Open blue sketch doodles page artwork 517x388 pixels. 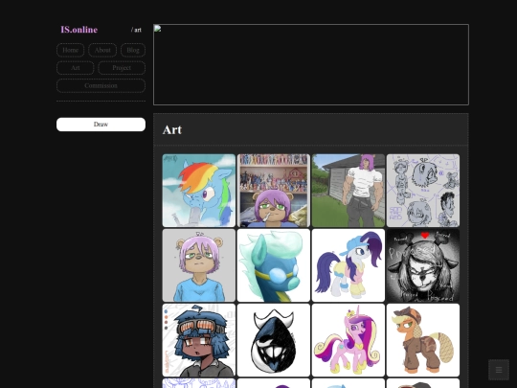click(x=423, y=191)
